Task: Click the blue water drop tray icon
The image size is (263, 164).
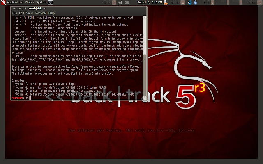Action: click(x=196, y=2)
